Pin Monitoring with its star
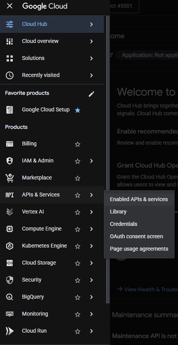The width and height of the screenshot is (178, 345). point(78,314)
